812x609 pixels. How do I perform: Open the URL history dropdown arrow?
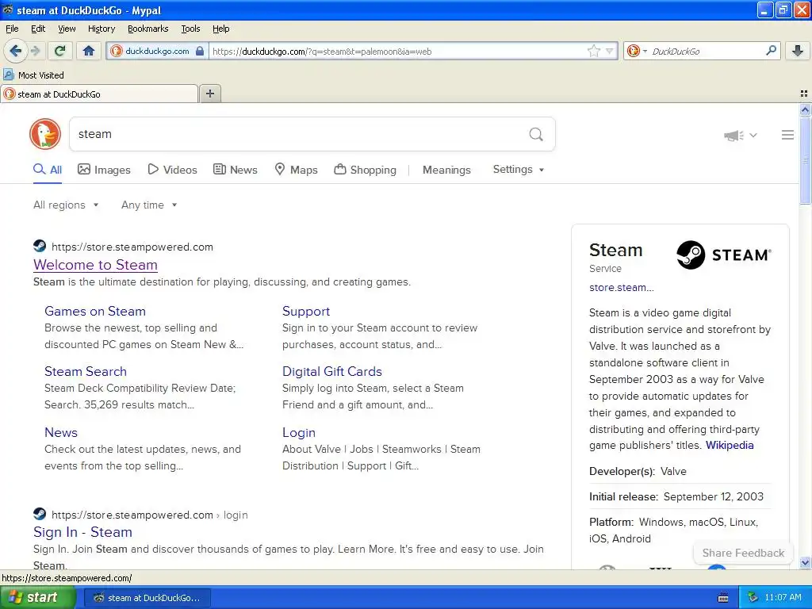coord(610,51)
